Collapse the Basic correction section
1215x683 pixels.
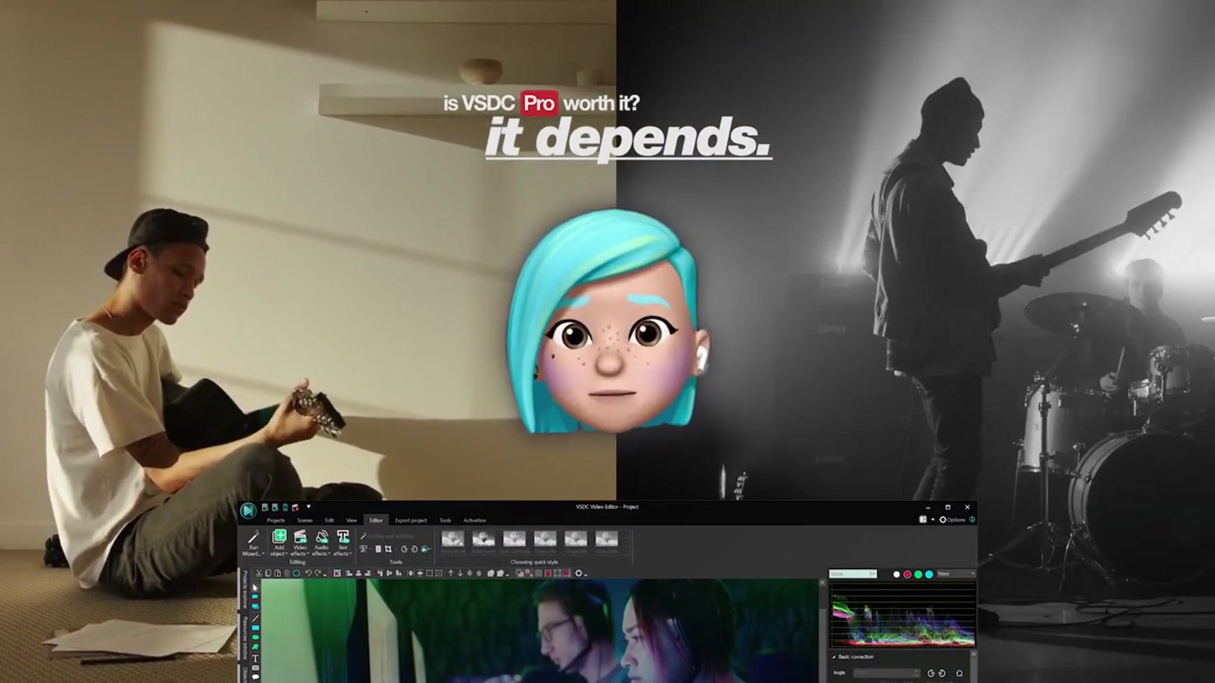(833, 657)
